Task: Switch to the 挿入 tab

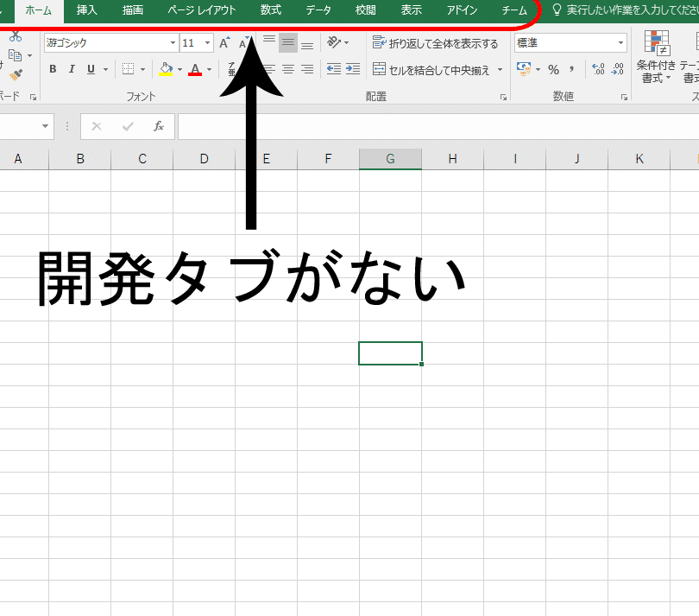Action: 87,10
